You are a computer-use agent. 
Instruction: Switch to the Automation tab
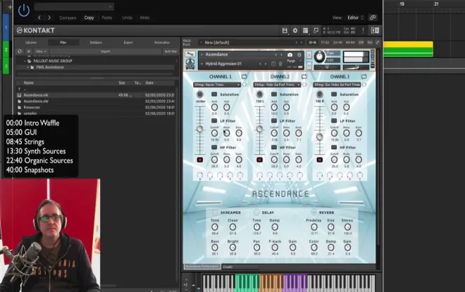tap(162, 43)
